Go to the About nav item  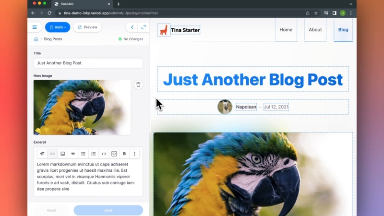pos(315,30)
